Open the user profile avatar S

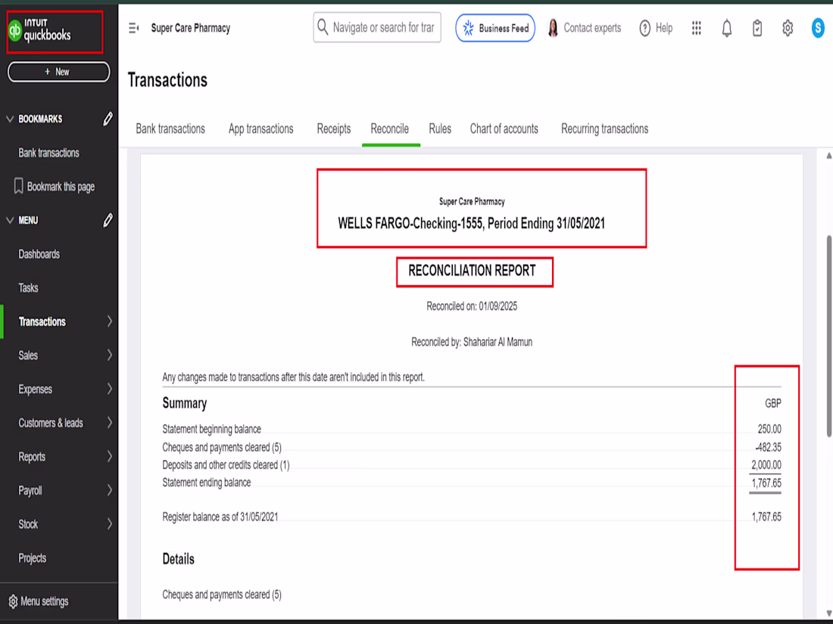818,28
